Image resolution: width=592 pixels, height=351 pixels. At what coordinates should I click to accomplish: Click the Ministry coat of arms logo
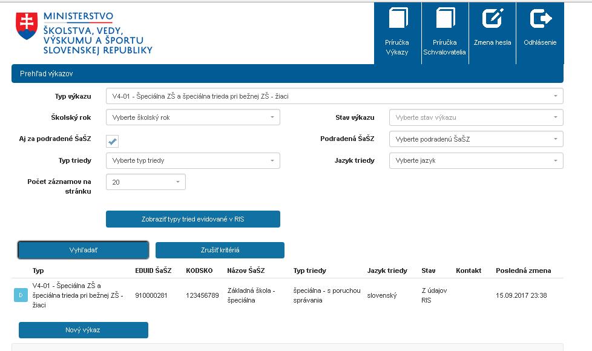coord(27,25)
